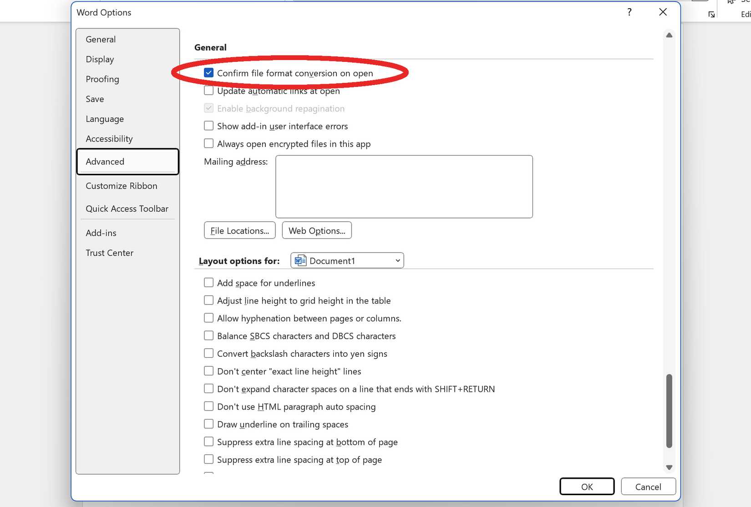Check Add space for underlines
The width and height of the screenshot is (751, 507).
point(208,282)
